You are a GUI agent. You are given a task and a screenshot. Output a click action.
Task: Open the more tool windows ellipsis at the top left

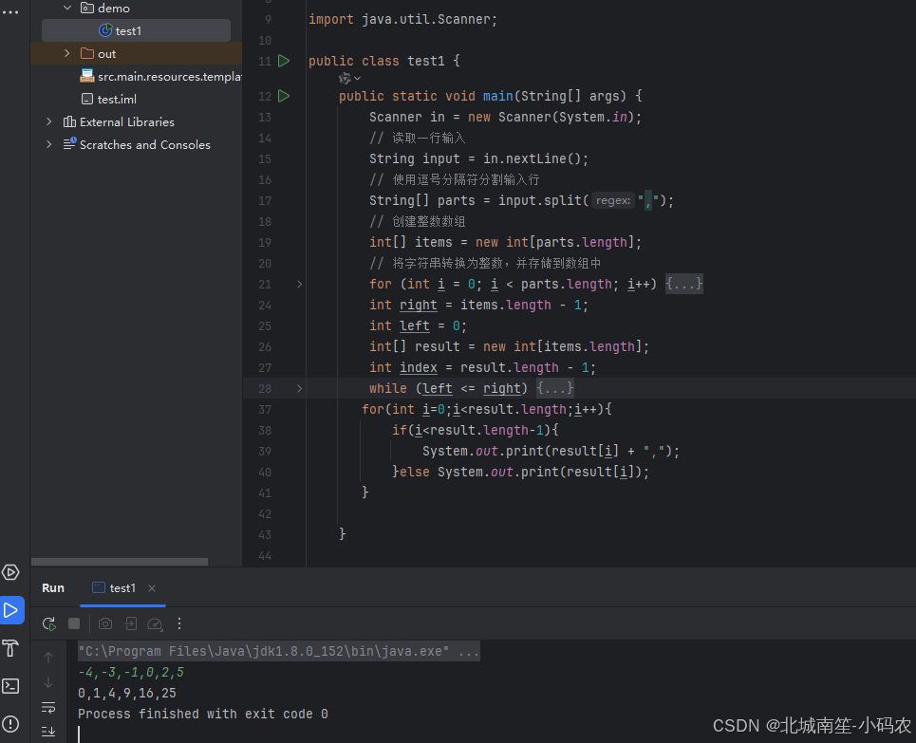[10, 11]
